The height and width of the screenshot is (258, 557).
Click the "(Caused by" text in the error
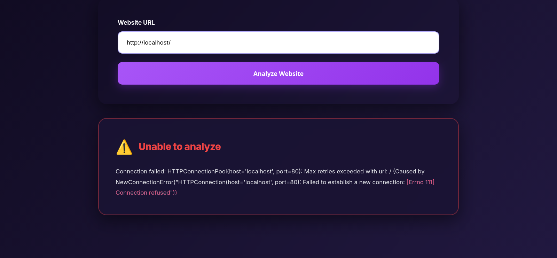409,171
